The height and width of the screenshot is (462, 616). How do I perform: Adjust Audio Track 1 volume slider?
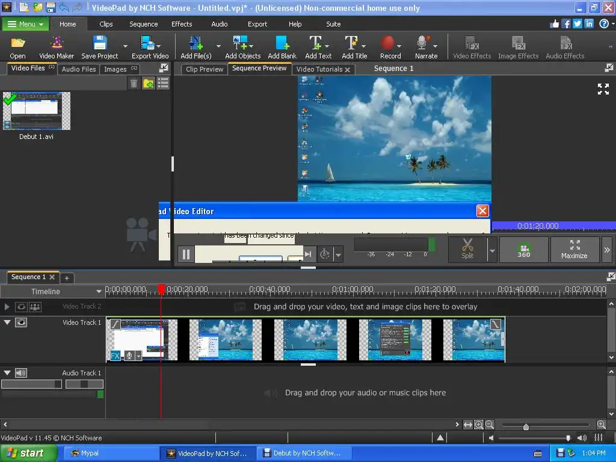click(x=31, y=384)
